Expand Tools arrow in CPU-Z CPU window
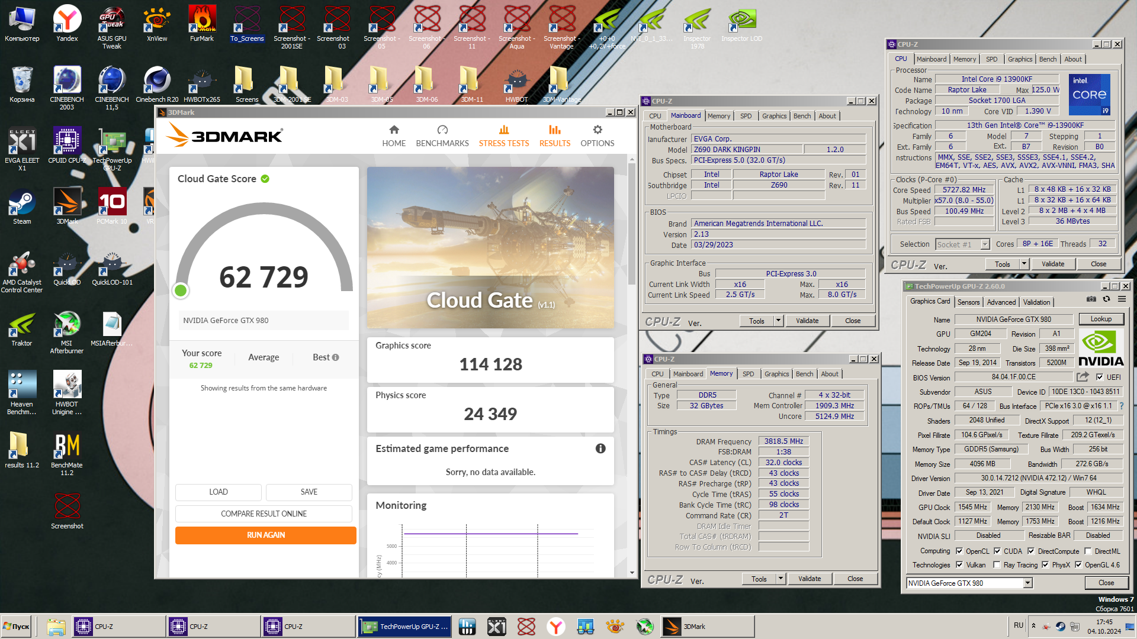This screenshot has height=639, width=1137. 1024,264
